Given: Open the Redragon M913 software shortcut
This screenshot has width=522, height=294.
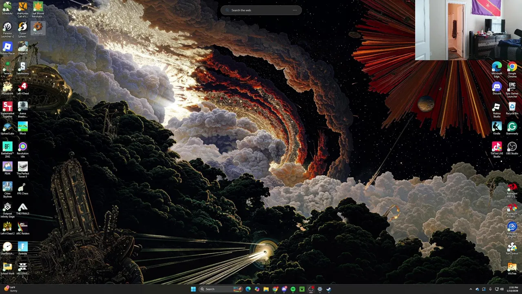Looking at the screenshot, I should point(512,190).
